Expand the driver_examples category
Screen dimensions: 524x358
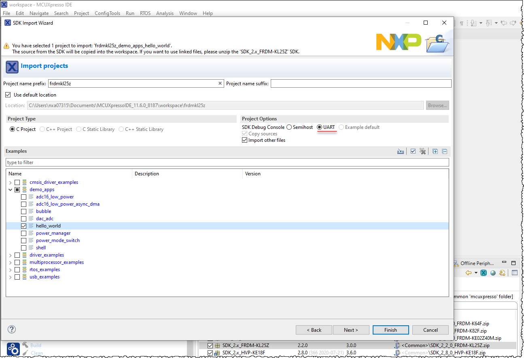point(10,255)
